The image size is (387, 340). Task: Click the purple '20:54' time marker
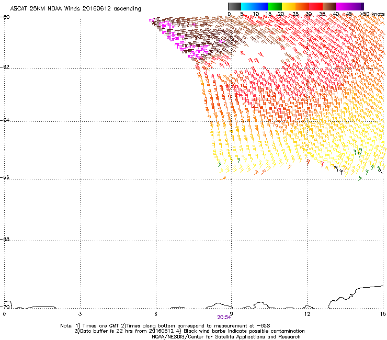224,318
